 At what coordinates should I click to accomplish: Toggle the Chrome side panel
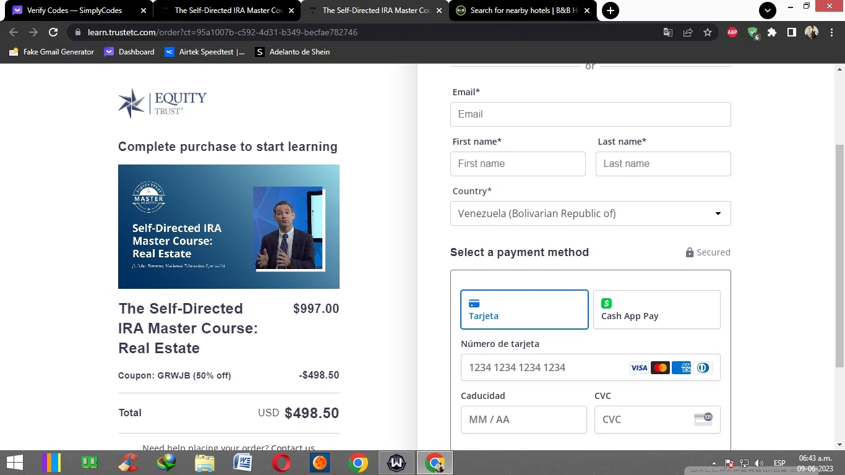tap(792, 32)
